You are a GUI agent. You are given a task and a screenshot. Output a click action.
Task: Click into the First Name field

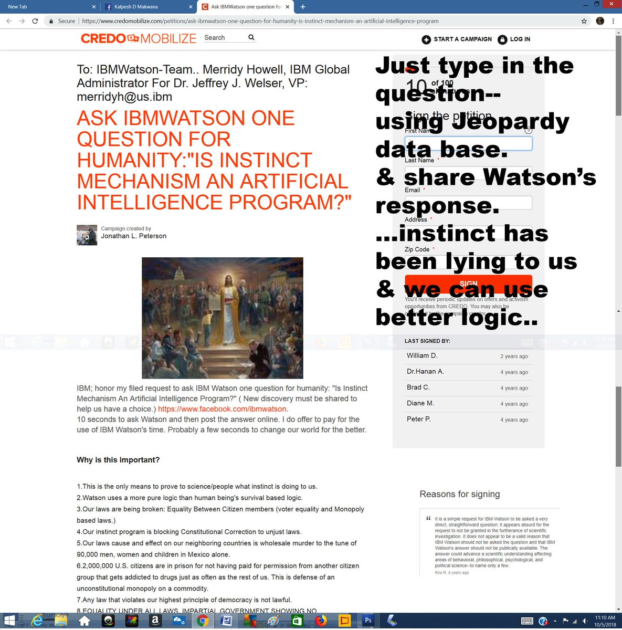click(468, 143)
